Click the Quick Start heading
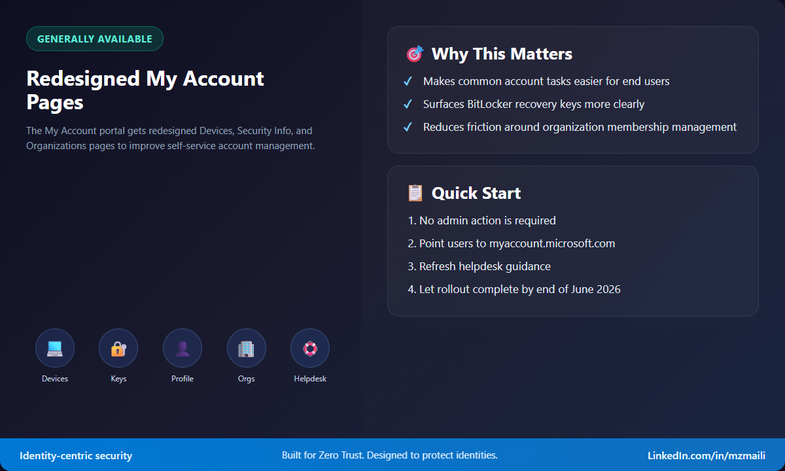 click(x=476, y=192)
